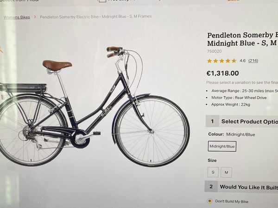Click the gold star rating icons
Image resolution: width=278 pixels, height=208 pixels.
pyautogui.click(x=222, y=61)
